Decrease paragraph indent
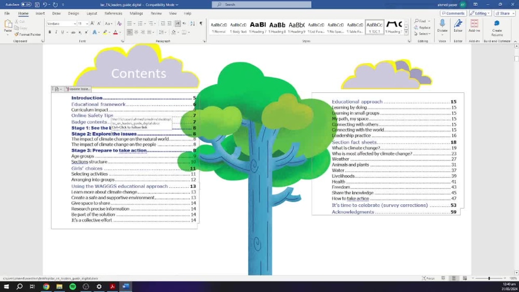 click(163, 23)
